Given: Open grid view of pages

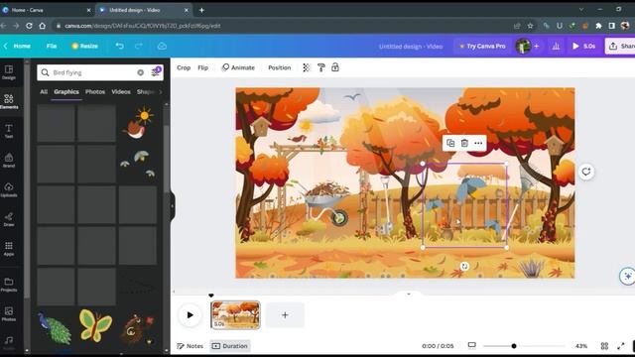Looking at the screenshot, I should click(x=604, y=346).
